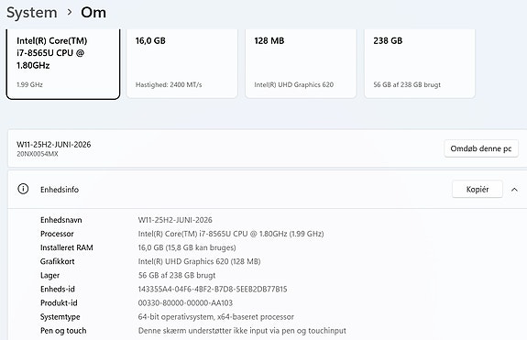Click the Enhedsinfo info circle icon
Screen dimensions: 527x340
[23, 189]
